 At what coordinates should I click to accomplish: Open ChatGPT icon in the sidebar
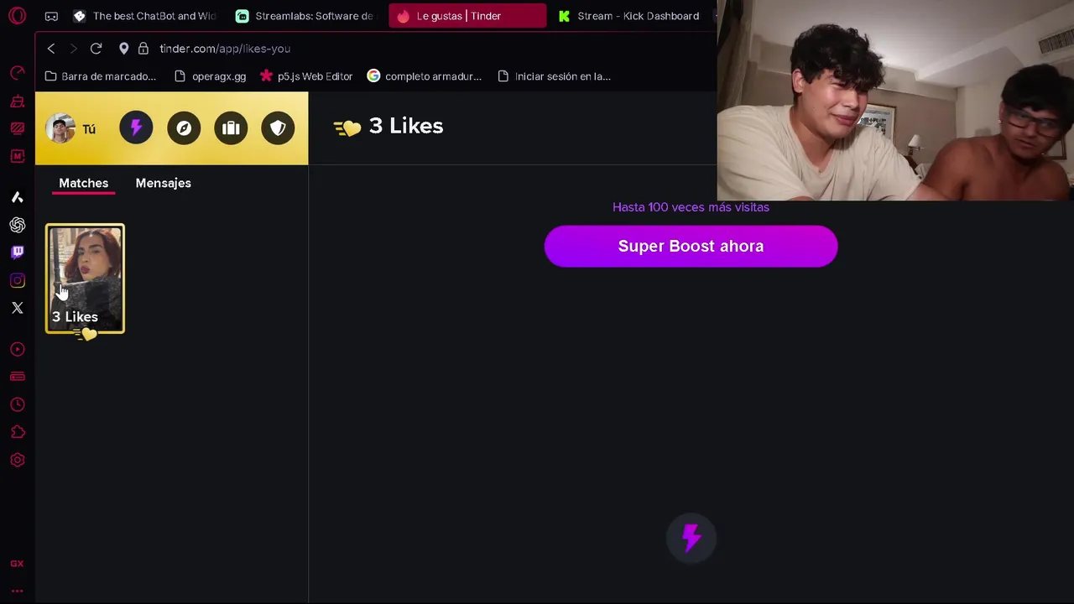[x=17, y=225]
